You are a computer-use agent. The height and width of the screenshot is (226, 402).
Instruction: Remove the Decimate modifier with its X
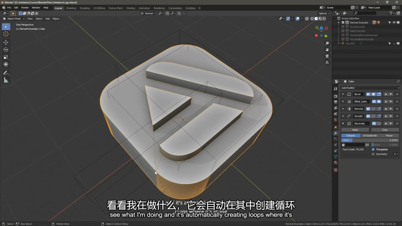pyautogui.click(x=397, y=123)
